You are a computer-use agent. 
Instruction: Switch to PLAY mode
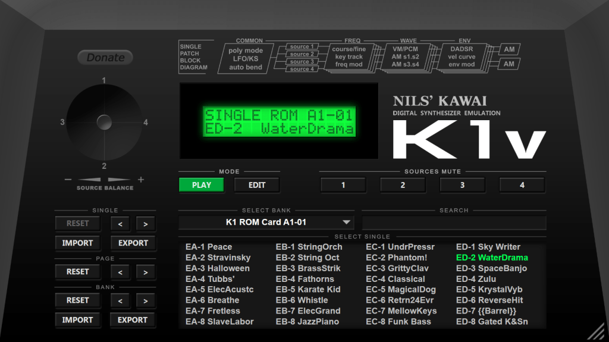pos(202,185)
